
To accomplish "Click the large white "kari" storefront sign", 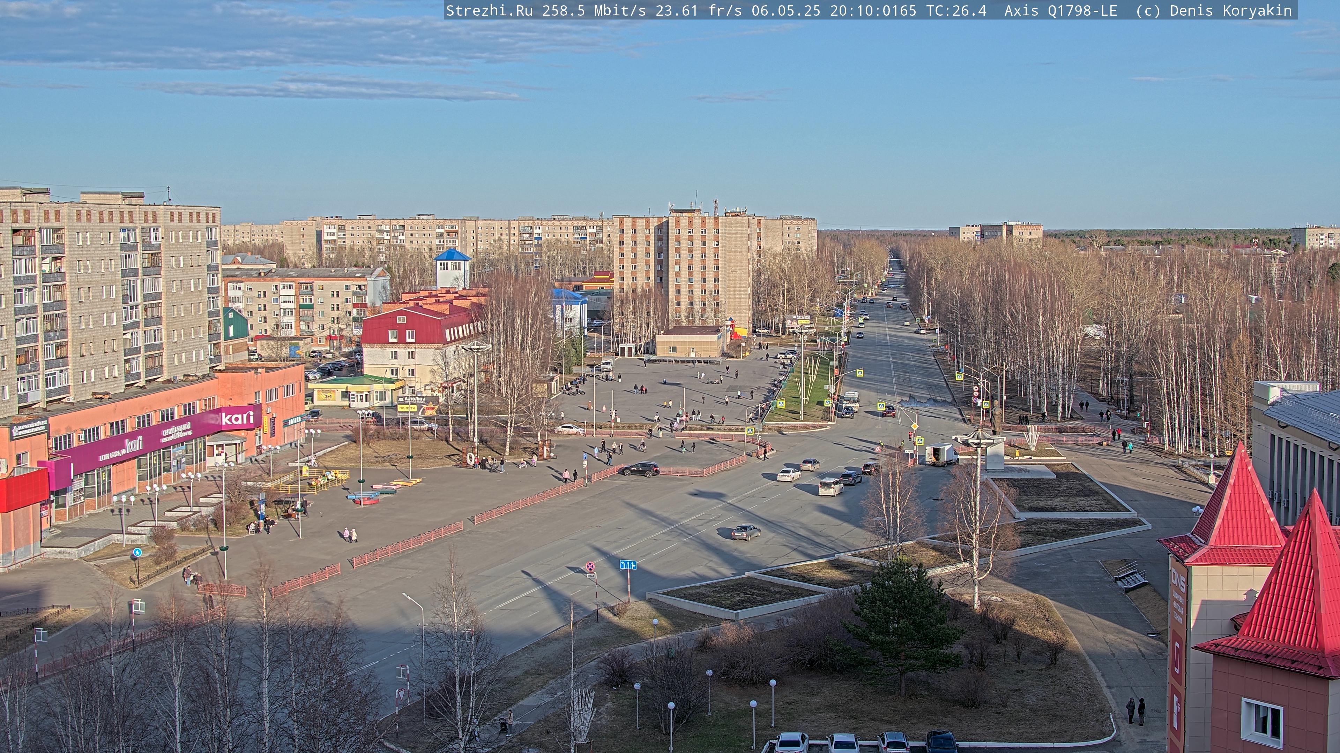I will click(238, 418).
